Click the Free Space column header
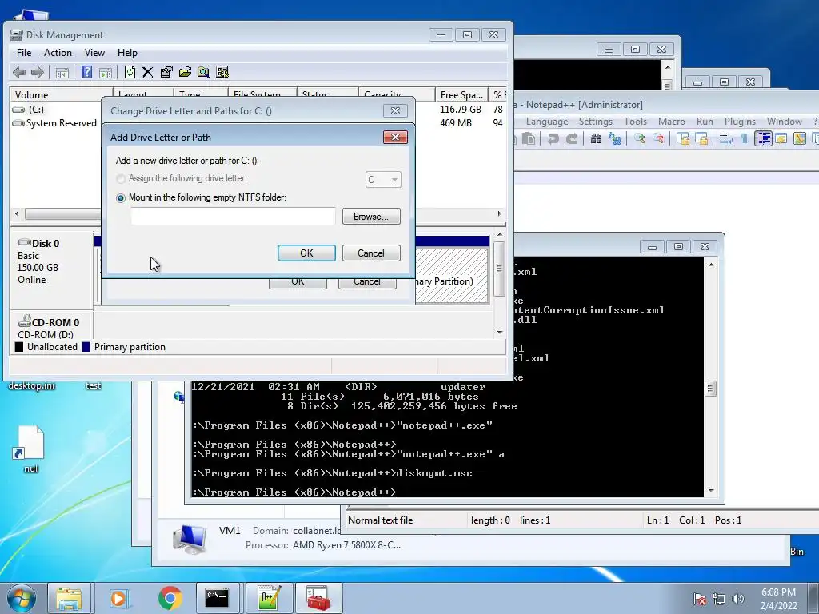The image size is (819, 614). point(461,94)
